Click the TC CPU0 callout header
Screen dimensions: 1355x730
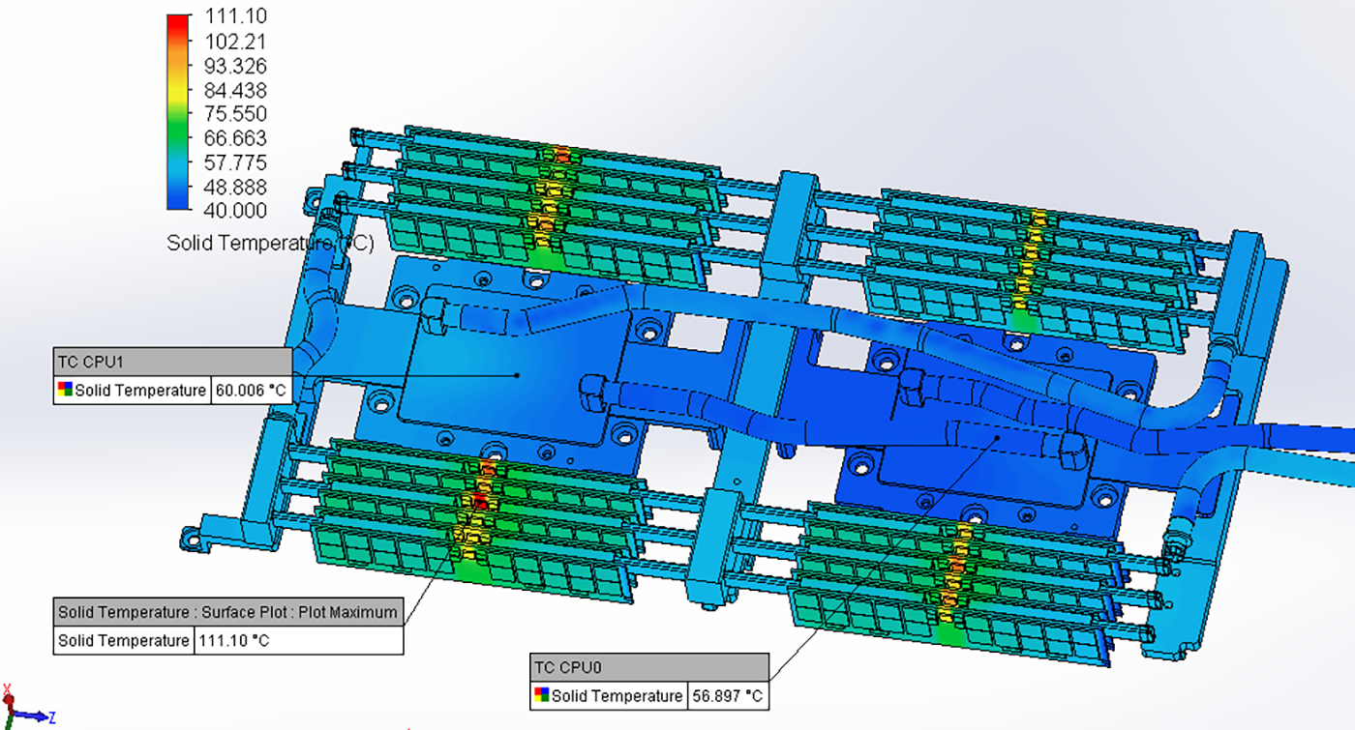coord(649,667)
